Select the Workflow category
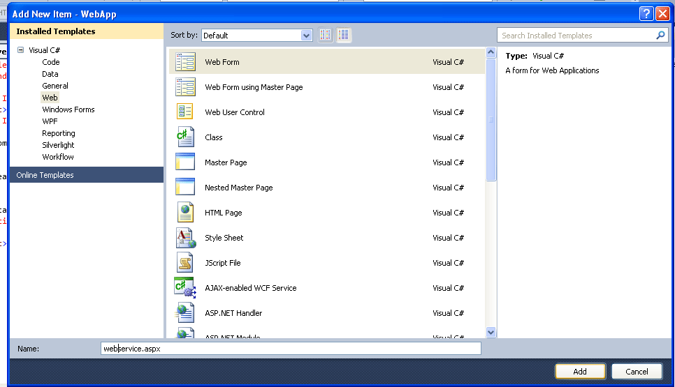675x387 pixels. 58,157
